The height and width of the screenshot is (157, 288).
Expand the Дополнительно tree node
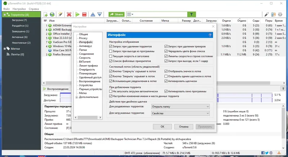[77, 97]
